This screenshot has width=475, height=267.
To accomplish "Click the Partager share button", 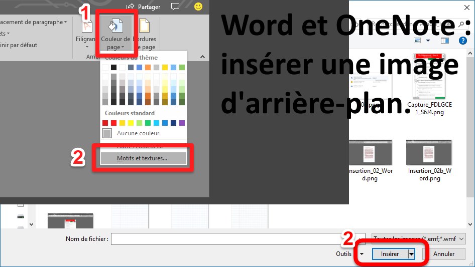I will pyautogui.click(x=143, y=7).
